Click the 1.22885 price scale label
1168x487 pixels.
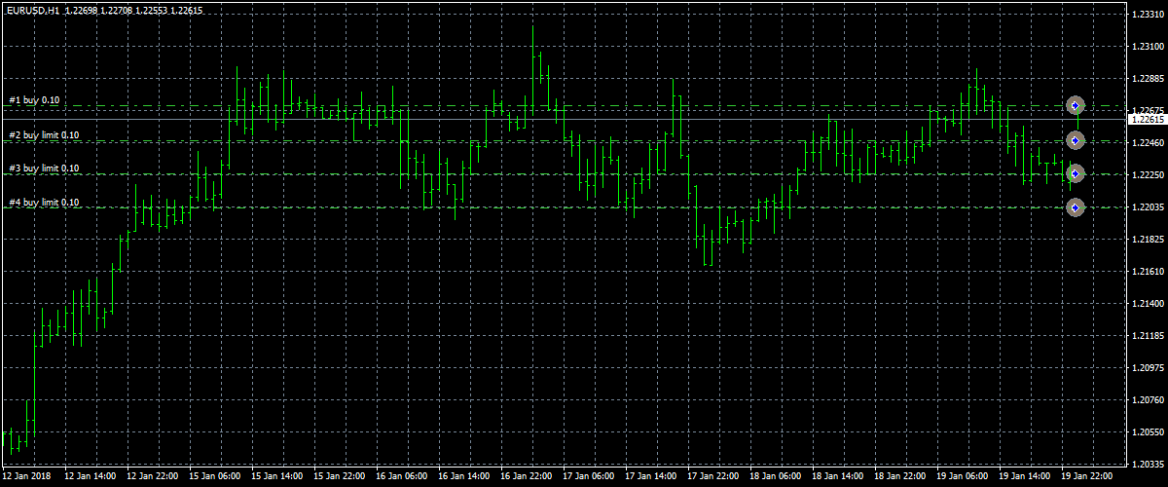click(1147, 78)
